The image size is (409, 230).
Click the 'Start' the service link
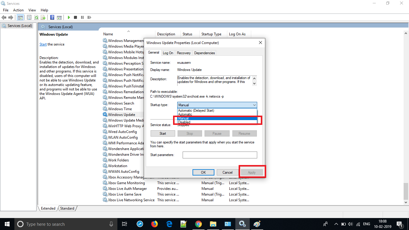(x=43, y=44)
